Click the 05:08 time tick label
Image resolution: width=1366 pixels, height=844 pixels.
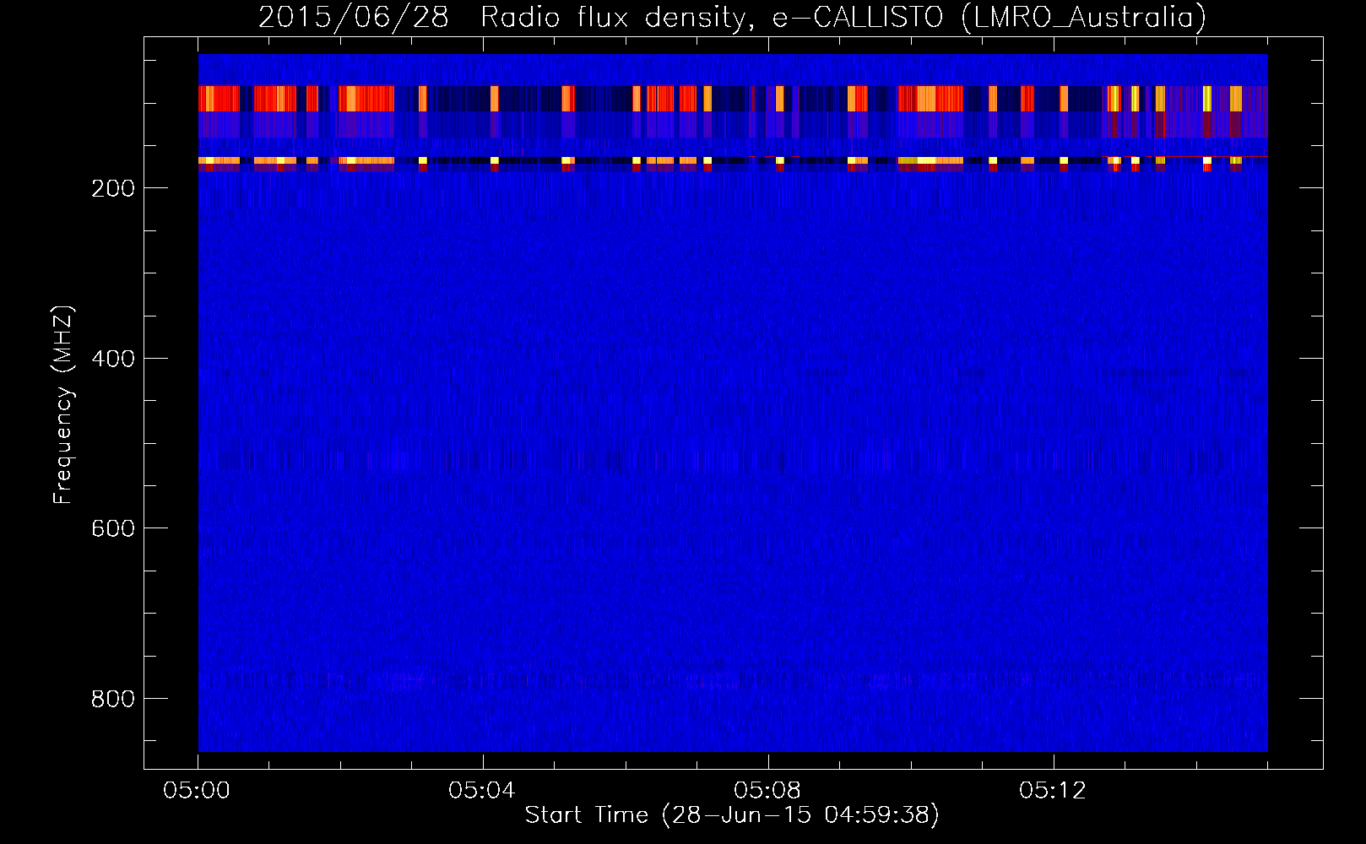point(767,791)
